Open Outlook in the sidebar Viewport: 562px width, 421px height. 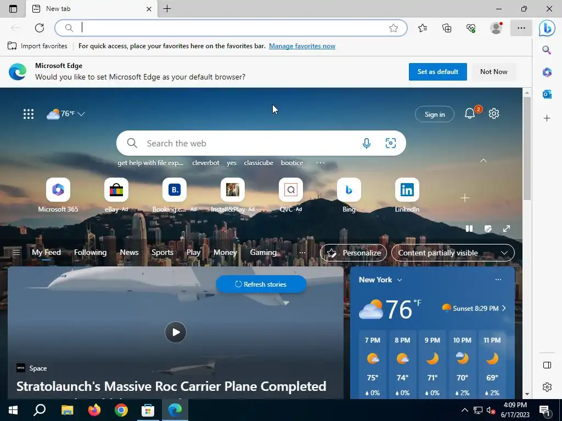547,94
